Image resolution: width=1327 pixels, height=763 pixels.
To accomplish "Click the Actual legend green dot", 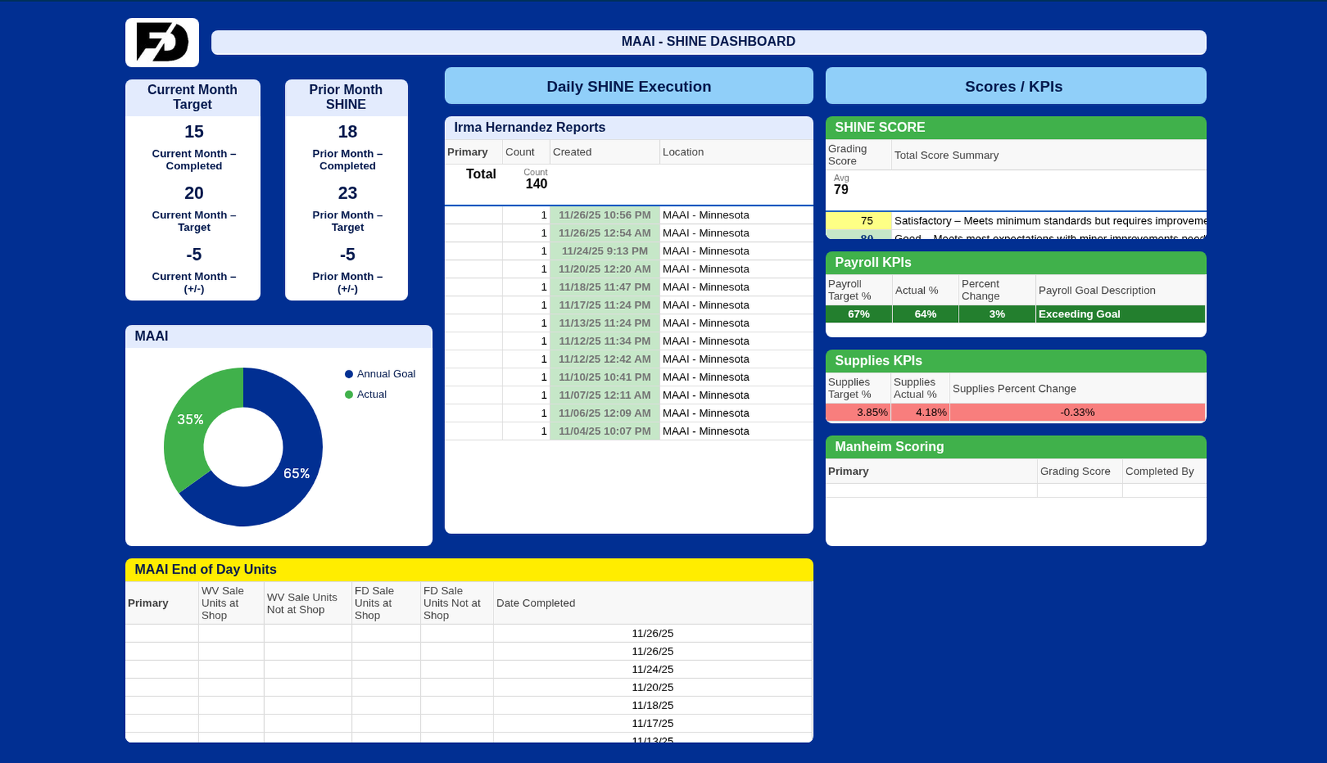I will [x=348, y=395].
